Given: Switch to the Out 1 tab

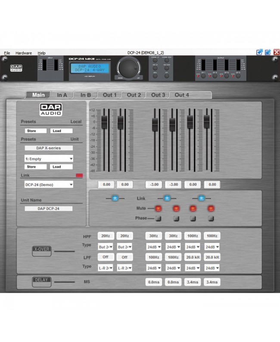Looking at the screenshot, I should (110, 95).
